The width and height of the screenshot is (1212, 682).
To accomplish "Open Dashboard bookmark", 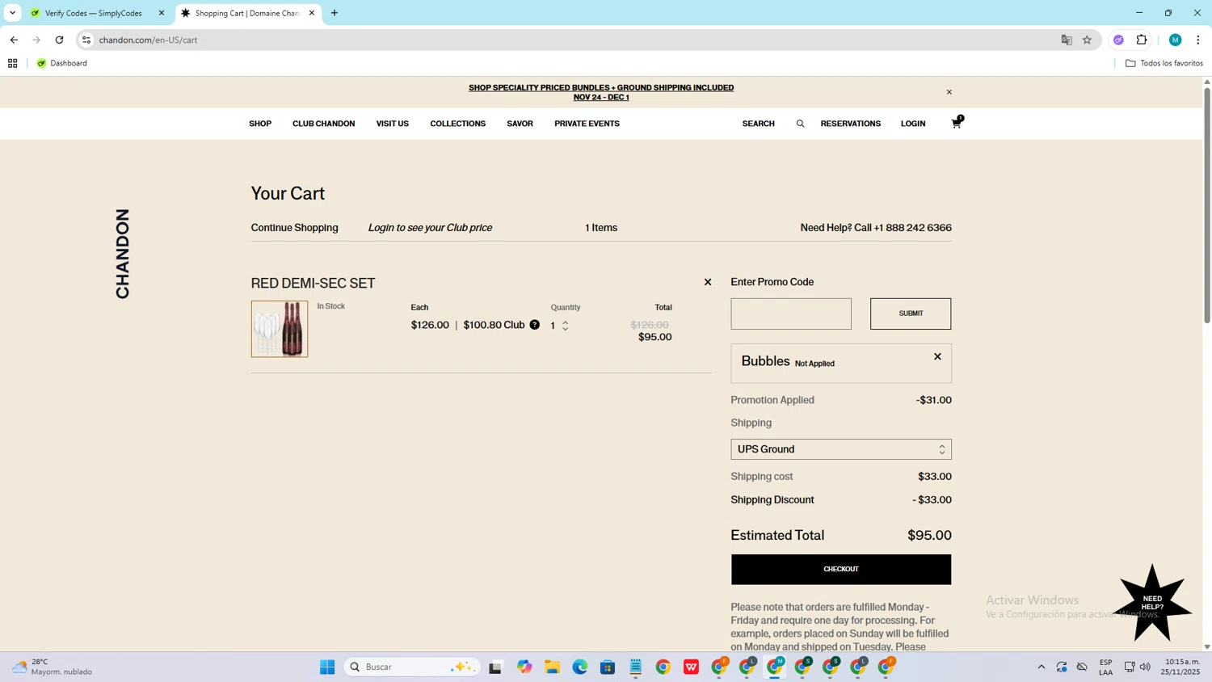I will [62, 63].
